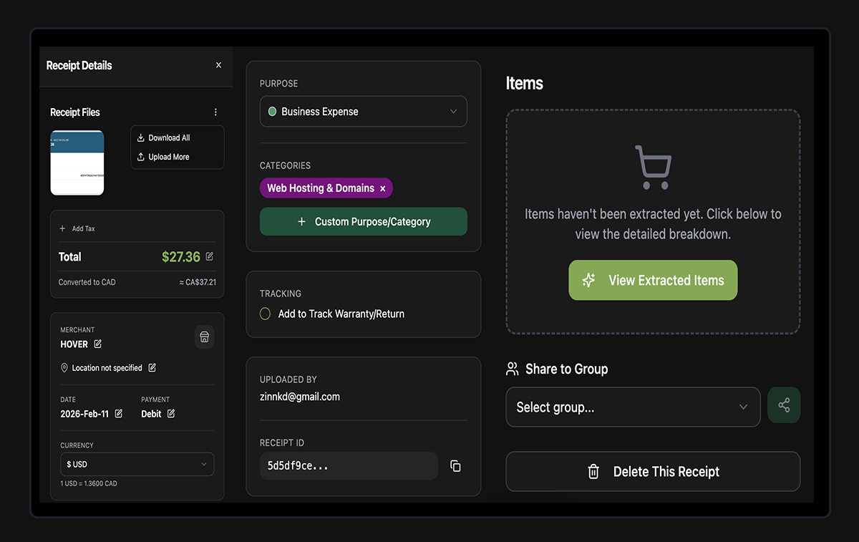Edit the location not specified field
This screenshot has width=859, height=542.
point(152,367)
